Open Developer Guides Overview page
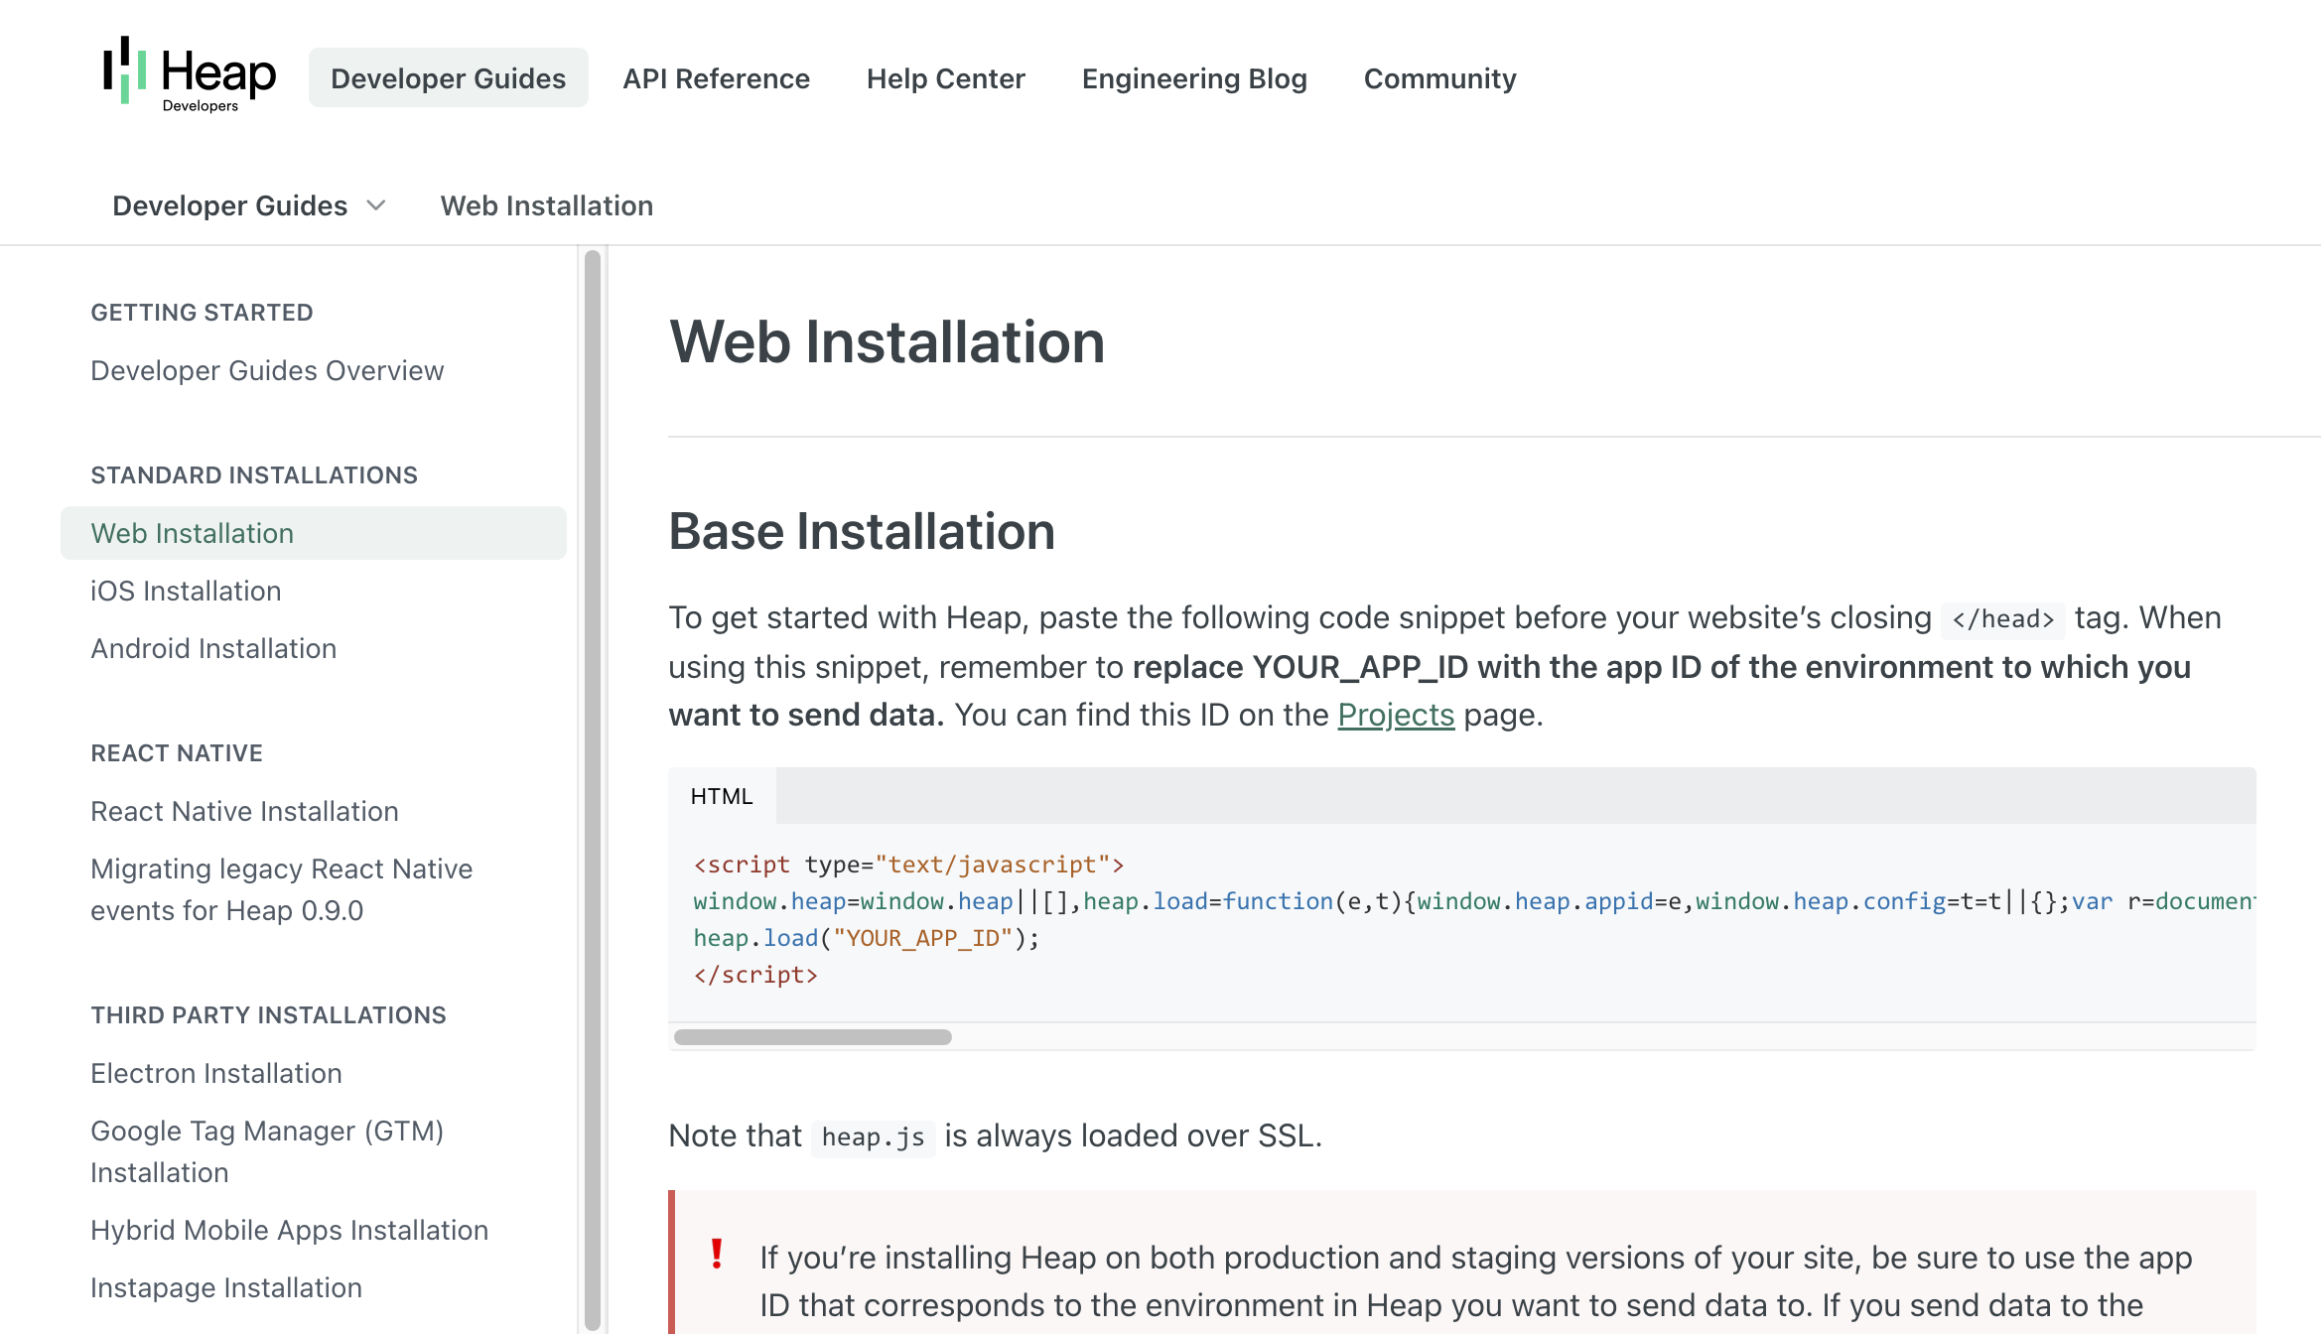Image resolution: width=2321 pixels, height=1334 pixels. coord(267,370)
